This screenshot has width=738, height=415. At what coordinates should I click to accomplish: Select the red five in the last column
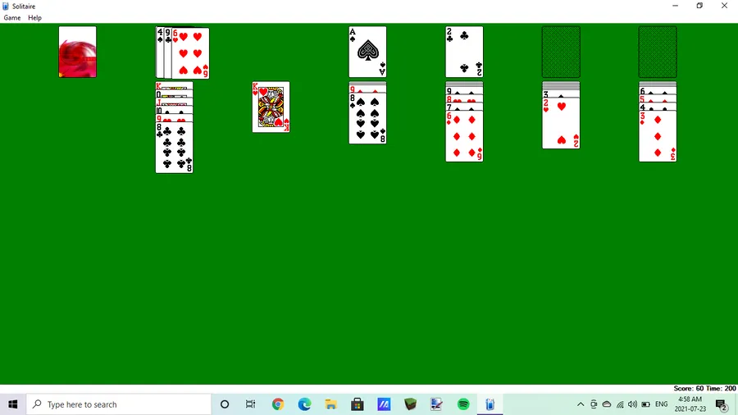pos(658,98)
